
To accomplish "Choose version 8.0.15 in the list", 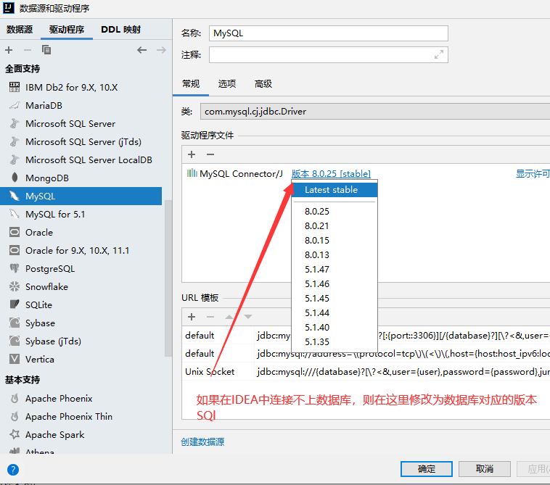I will [334, 241].
